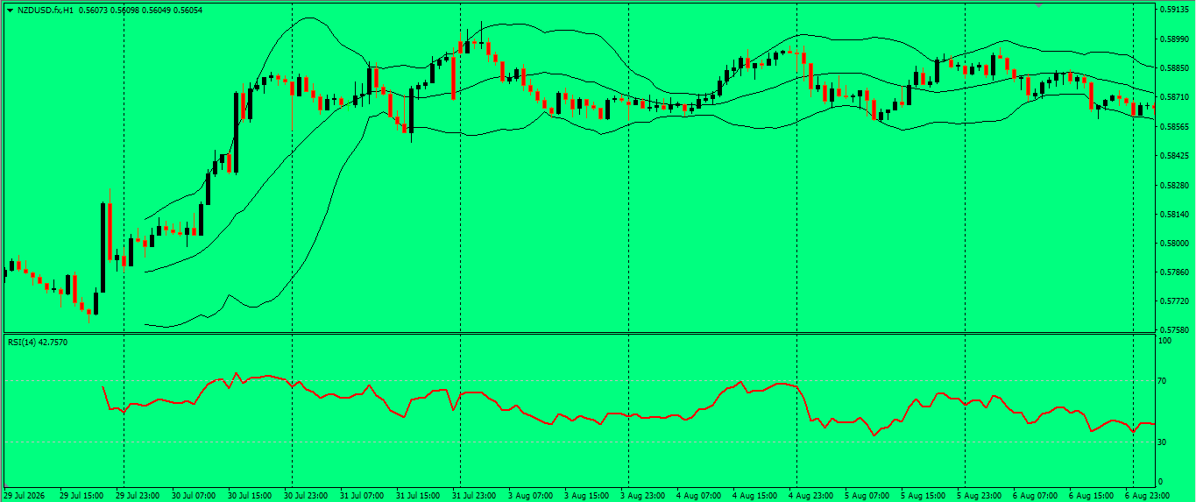Click the 29 Jul 23:00 time label
This screenshot has width=1196, height=502.
137,495
